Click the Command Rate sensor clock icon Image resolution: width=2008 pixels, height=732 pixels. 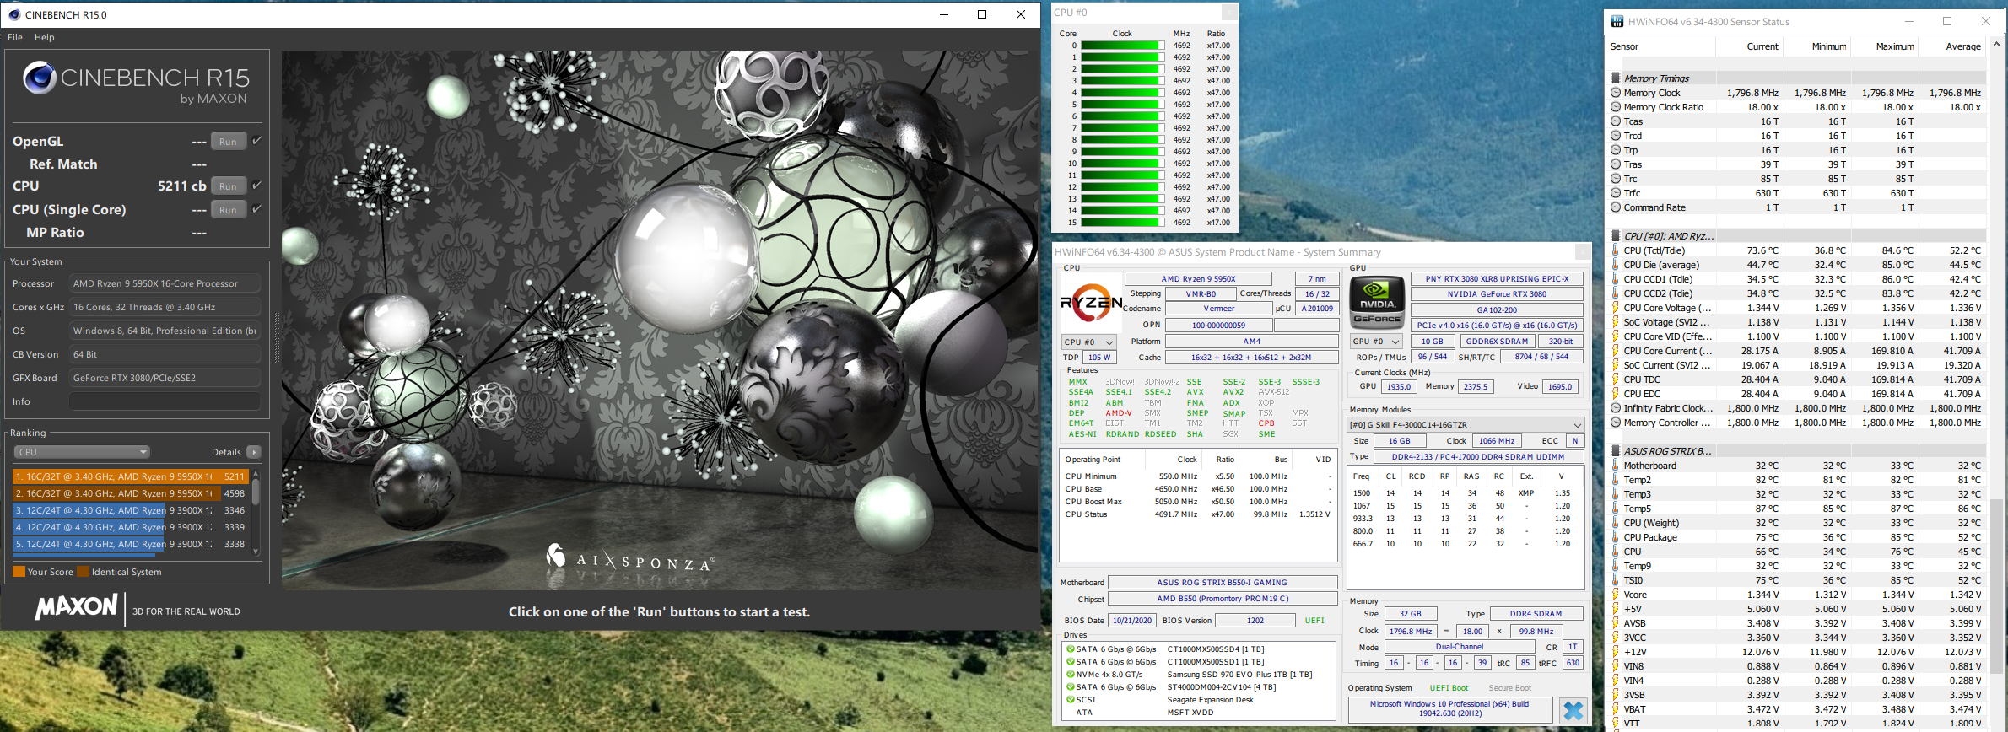click(x=1616, y=207)
